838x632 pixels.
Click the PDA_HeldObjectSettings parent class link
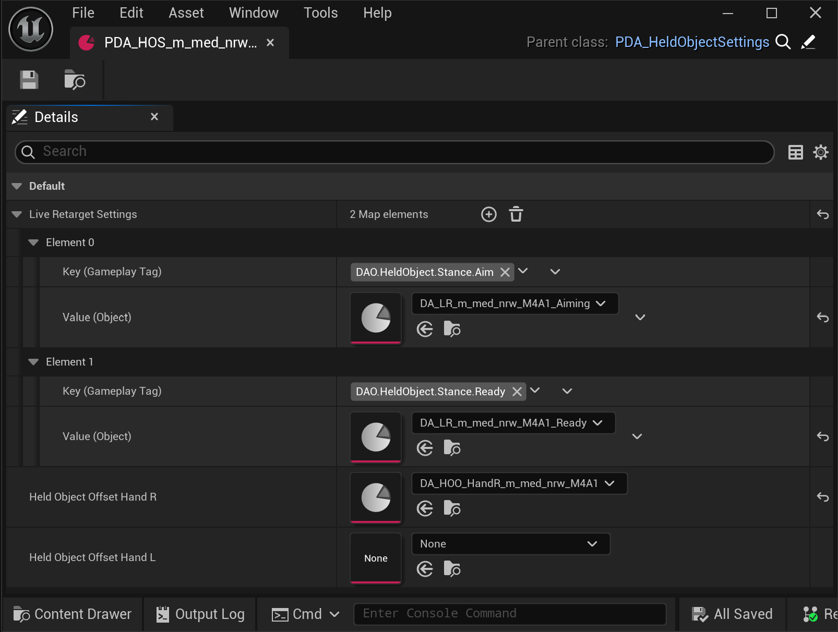click(x=691, y=42)
